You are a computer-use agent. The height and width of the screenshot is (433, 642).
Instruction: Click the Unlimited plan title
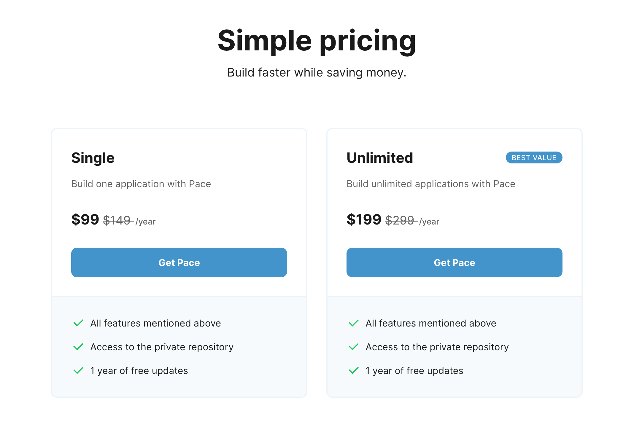pyautogui.click(x=380, y=158)
